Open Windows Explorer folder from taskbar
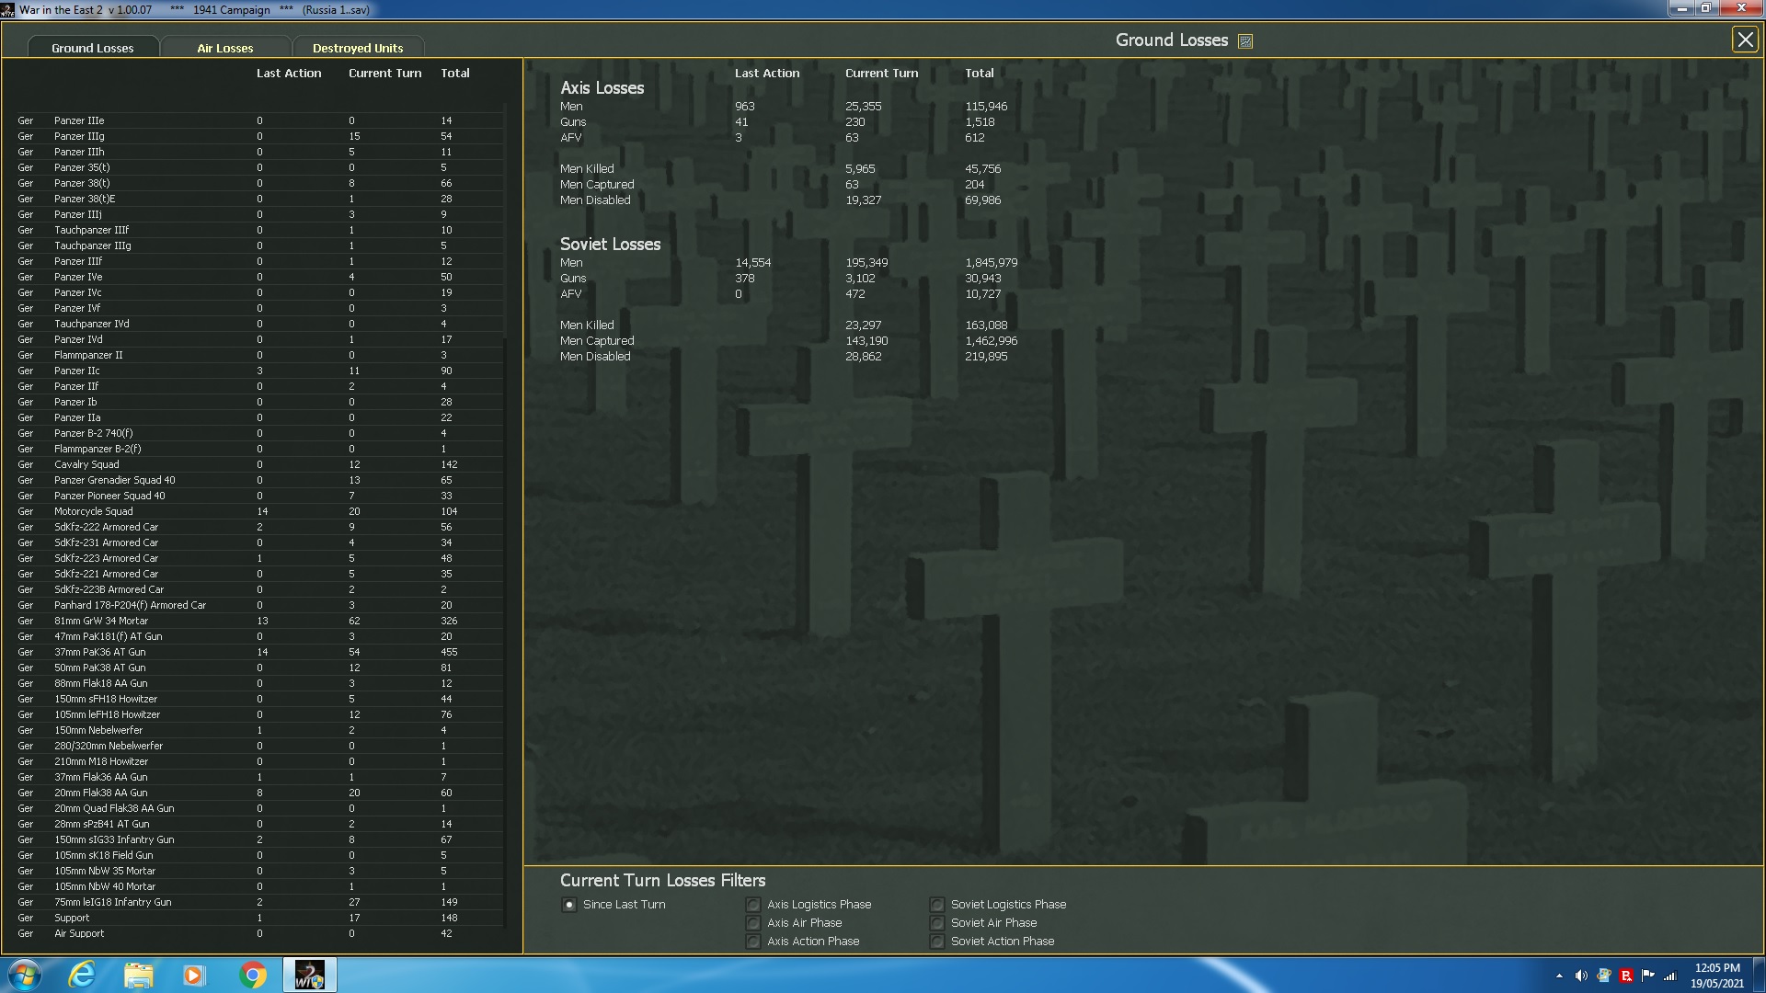Image resolution: width=1766 pixels, height=993 pixels. pos(138,975)
